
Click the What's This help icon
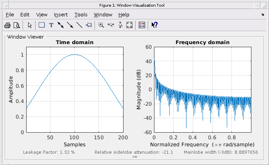(x=154, y=25)
